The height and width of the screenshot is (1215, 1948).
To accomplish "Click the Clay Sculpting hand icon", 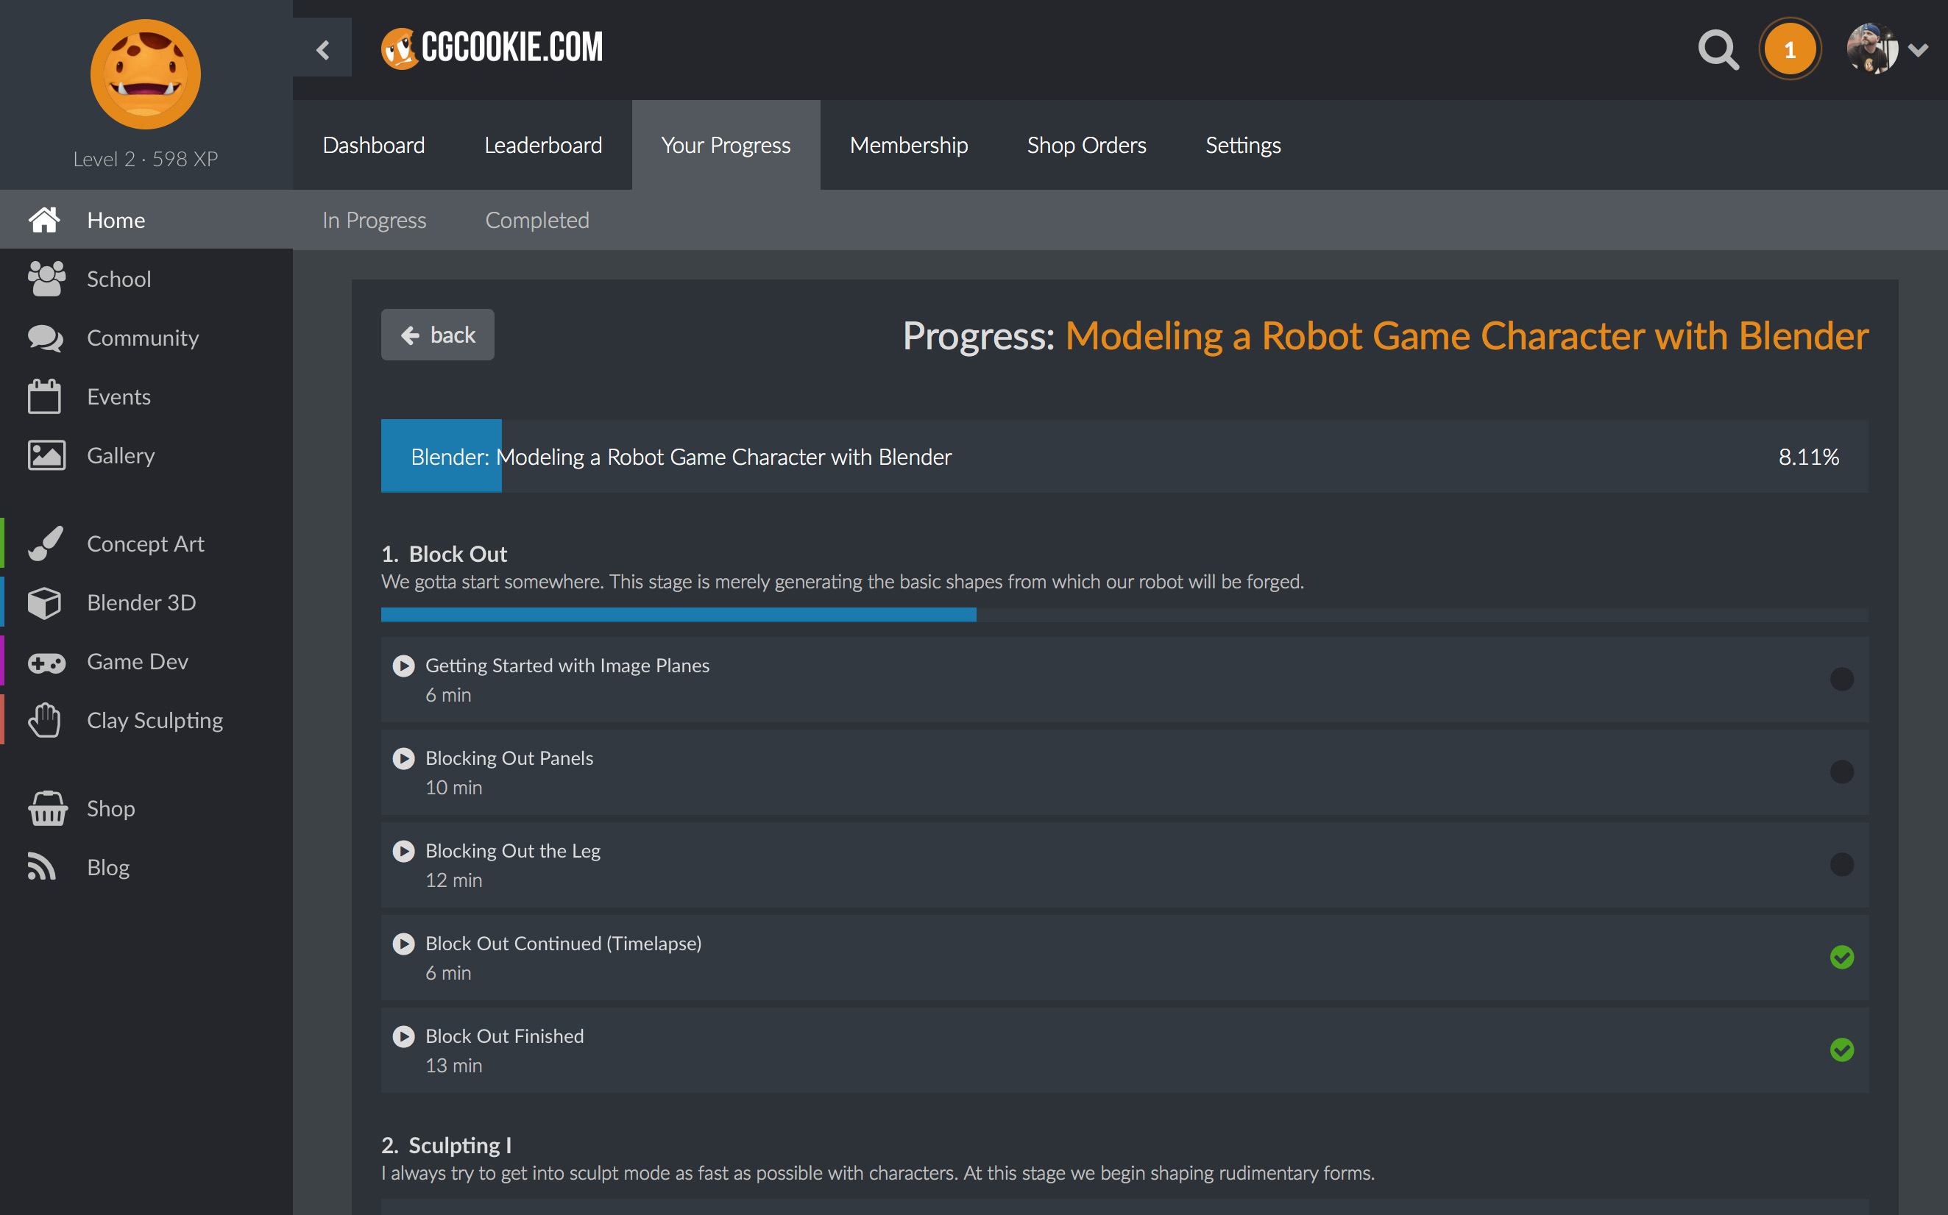I will (44, 720).
